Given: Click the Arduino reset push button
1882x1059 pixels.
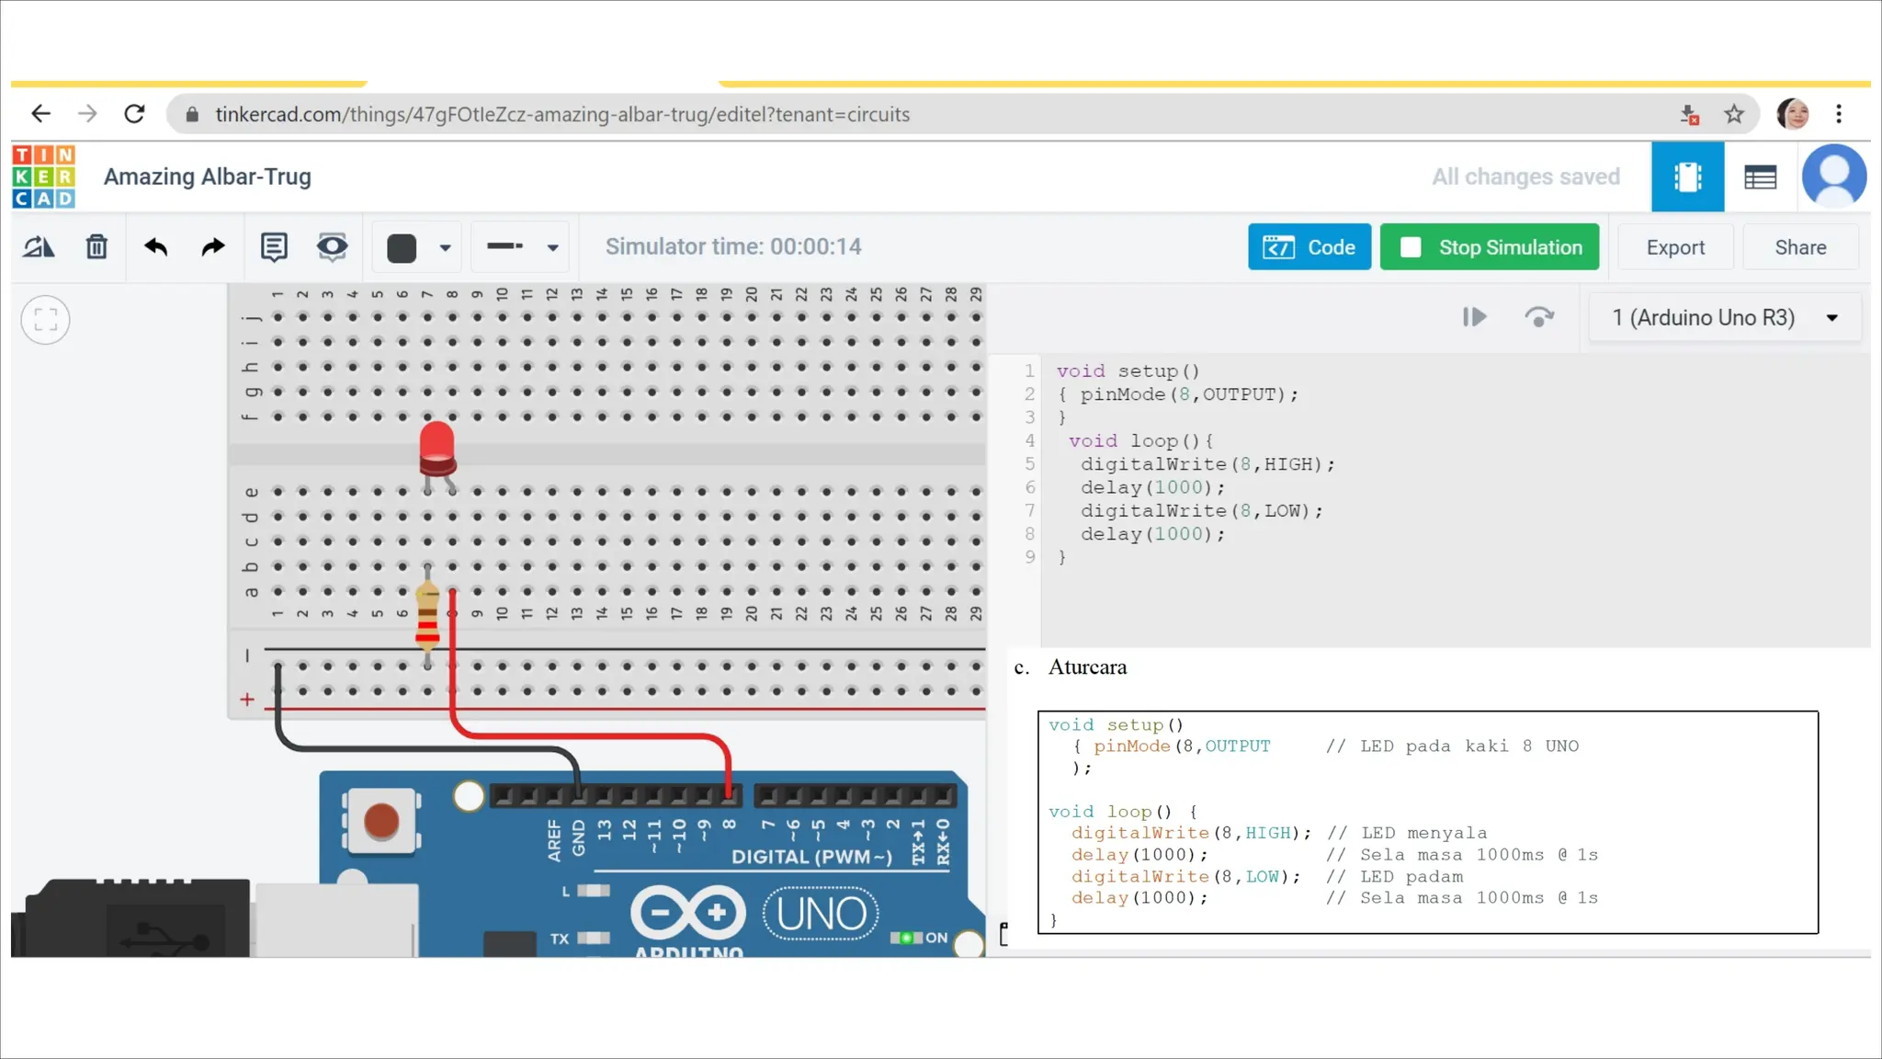Looking at the screenshot, I should pos(381,821).
